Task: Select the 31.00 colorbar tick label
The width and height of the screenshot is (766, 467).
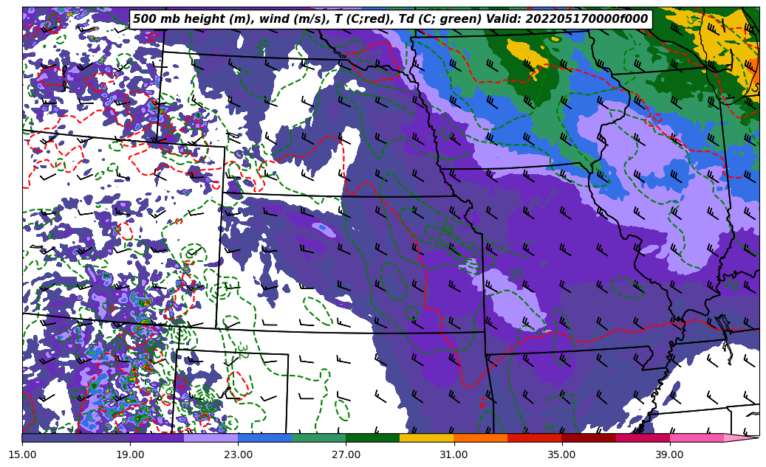Action: coord(454,454)
